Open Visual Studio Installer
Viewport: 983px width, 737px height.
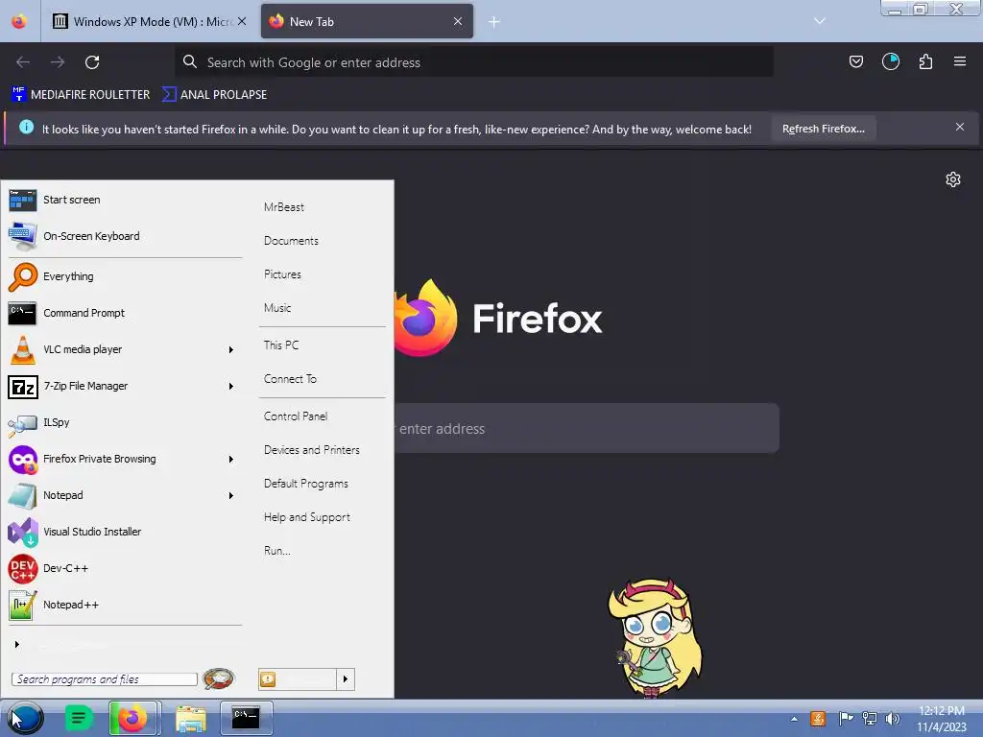pos(124,532)
